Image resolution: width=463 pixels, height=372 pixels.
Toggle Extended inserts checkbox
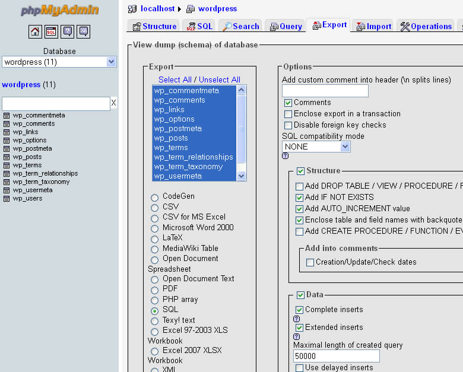click(299, 328)
